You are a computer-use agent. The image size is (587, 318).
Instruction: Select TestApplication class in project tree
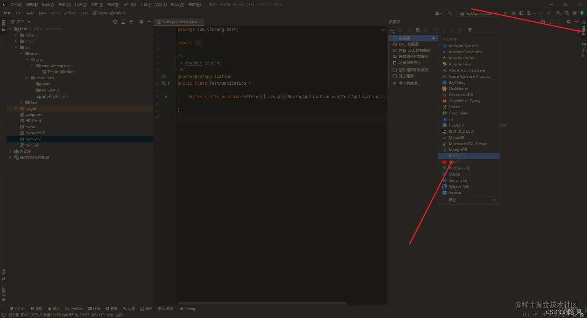61,72
